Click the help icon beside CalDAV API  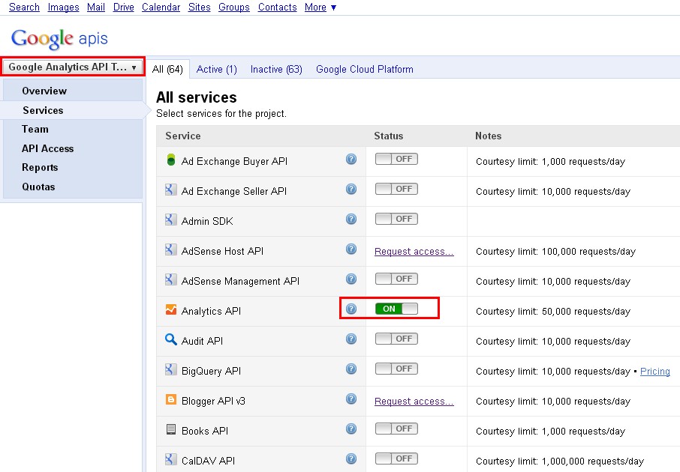pos(351,458)
